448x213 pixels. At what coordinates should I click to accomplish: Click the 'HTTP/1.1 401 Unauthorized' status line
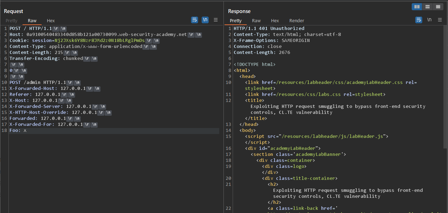click(269, 29)
